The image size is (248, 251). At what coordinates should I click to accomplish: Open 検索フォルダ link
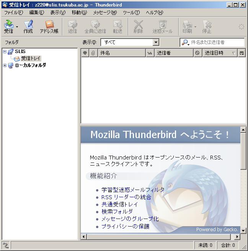click(117, 212)
